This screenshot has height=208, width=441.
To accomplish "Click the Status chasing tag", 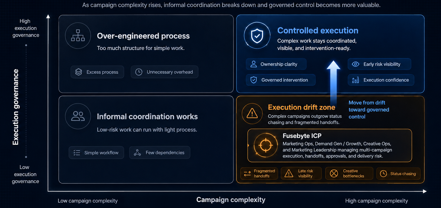I will coord(398,173).
